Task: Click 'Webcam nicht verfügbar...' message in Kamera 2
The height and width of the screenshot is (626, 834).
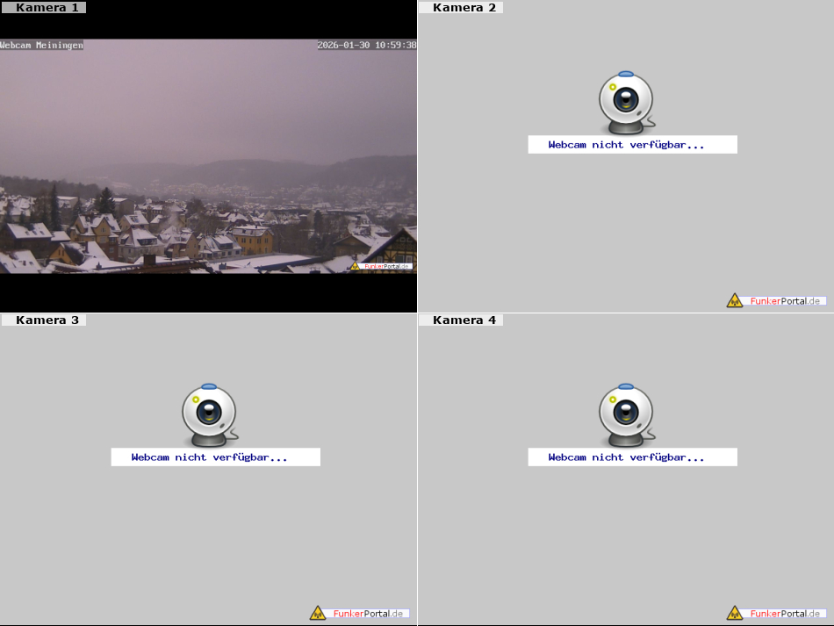Action: pyautogui.click(x=626, y=145)
